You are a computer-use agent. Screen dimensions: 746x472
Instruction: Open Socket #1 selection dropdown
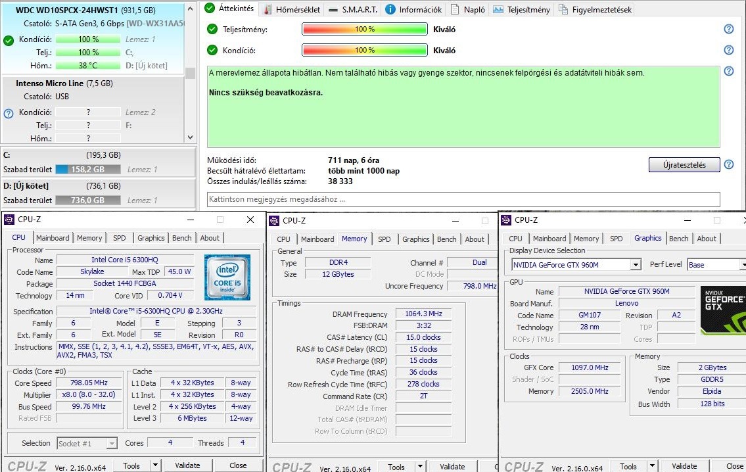[x=87, y=444]
